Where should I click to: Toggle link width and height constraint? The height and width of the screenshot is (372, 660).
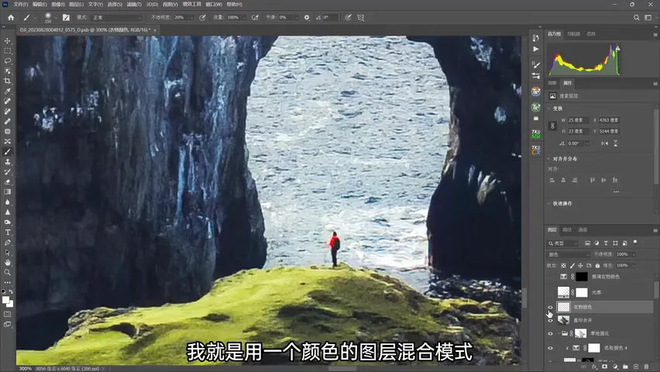(552, 126)
